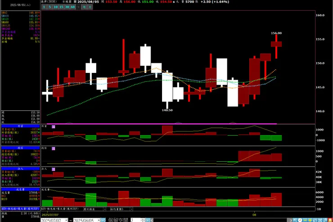The width and height of the screenshot is (333, 222).
Task: Select the 30-minute timeframe button
Action: [67, 7]
